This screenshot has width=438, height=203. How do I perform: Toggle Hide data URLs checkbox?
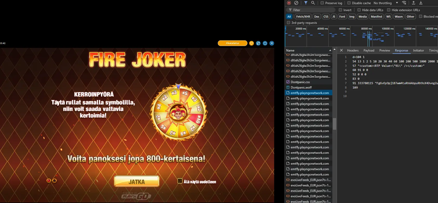coord(359,10)
